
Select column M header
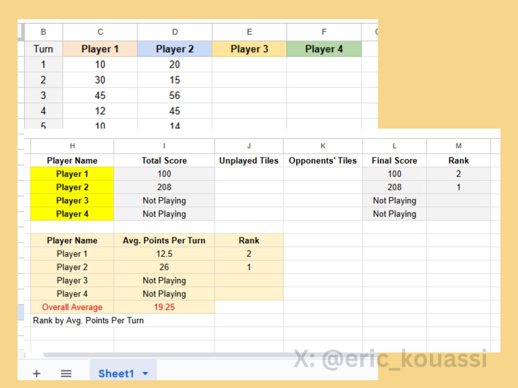[x=459, y=146]
